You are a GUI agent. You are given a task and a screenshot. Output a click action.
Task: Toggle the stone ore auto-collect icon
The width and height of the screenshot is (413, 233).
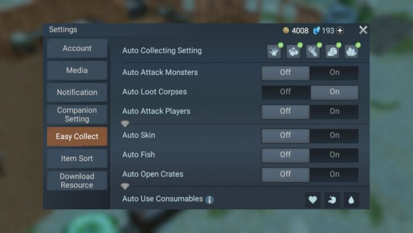click(332, 51)
